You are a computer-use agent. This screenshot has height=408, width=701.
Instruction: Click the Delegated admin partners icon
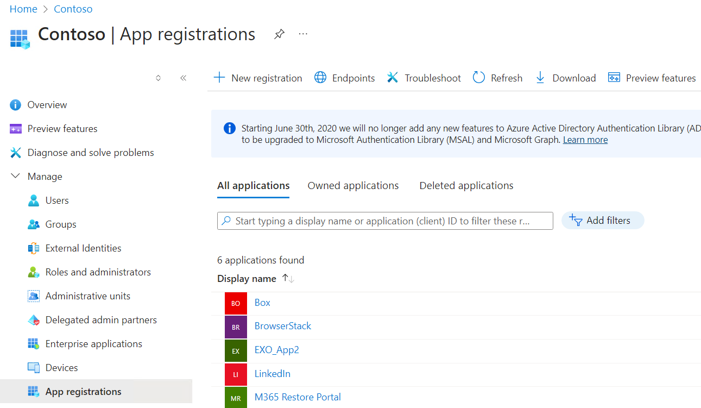[34, 320]
